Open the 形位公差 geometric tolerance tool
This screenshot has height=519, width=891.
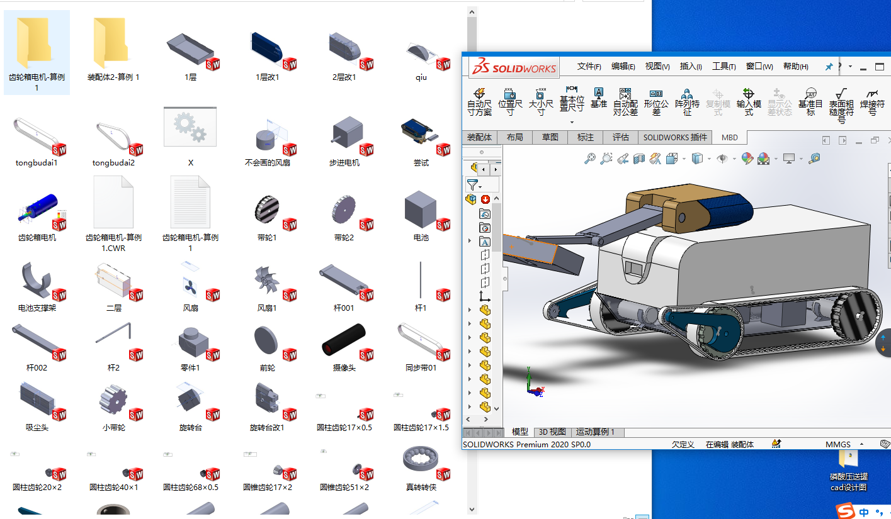pyautogui.click(x=656, y=101)
